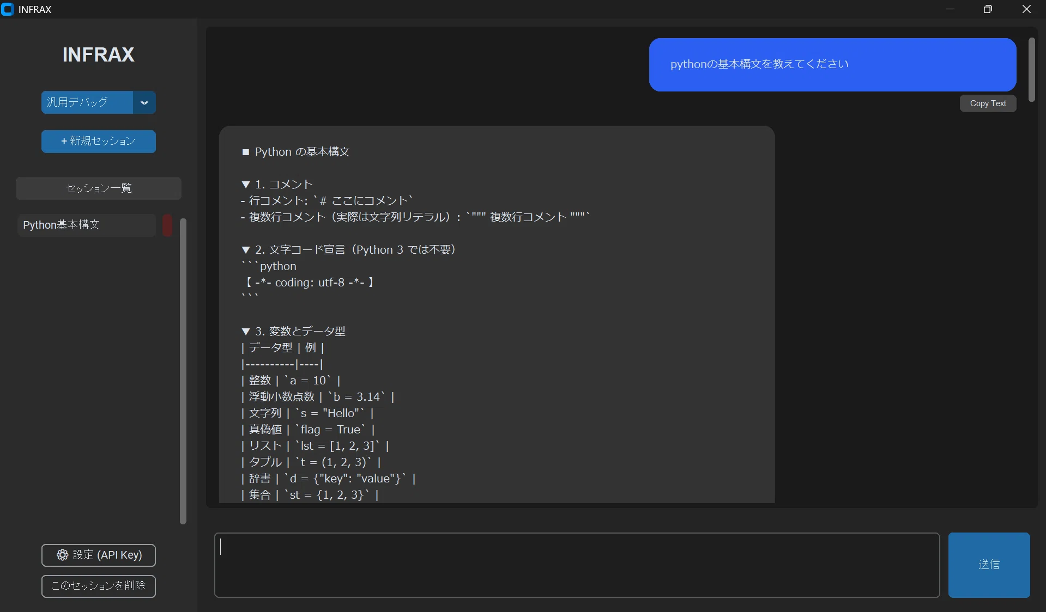Click the ▼ 2. 文字コード宣言 heading

(348, 250)
